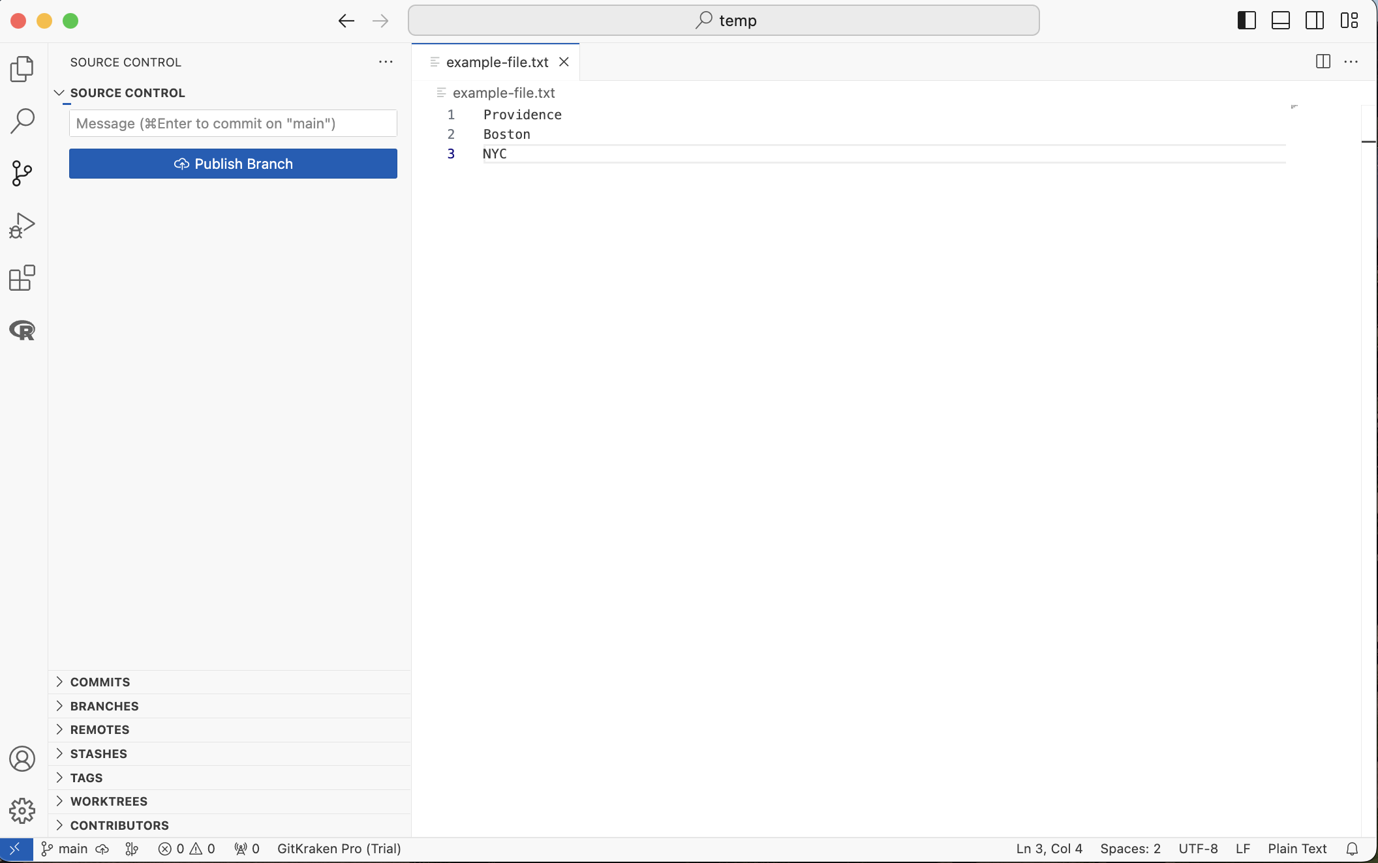Open the Accounts menu icon
Viewport: 1378px width, 863px height.
[22, 759]
